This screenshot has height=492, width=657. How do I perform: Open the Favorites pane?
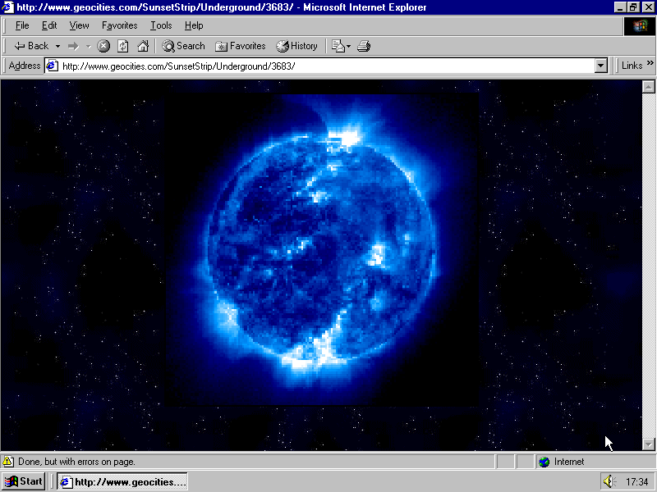pyautogui.click(x=241, y=46)
